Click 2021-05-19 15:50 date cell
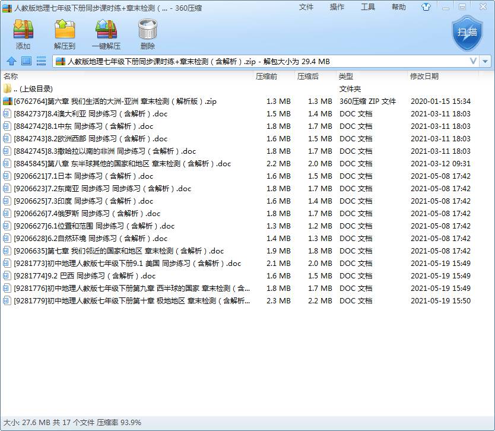The width and height of the screenshot is (495, 431). click(x=440, y=301)
